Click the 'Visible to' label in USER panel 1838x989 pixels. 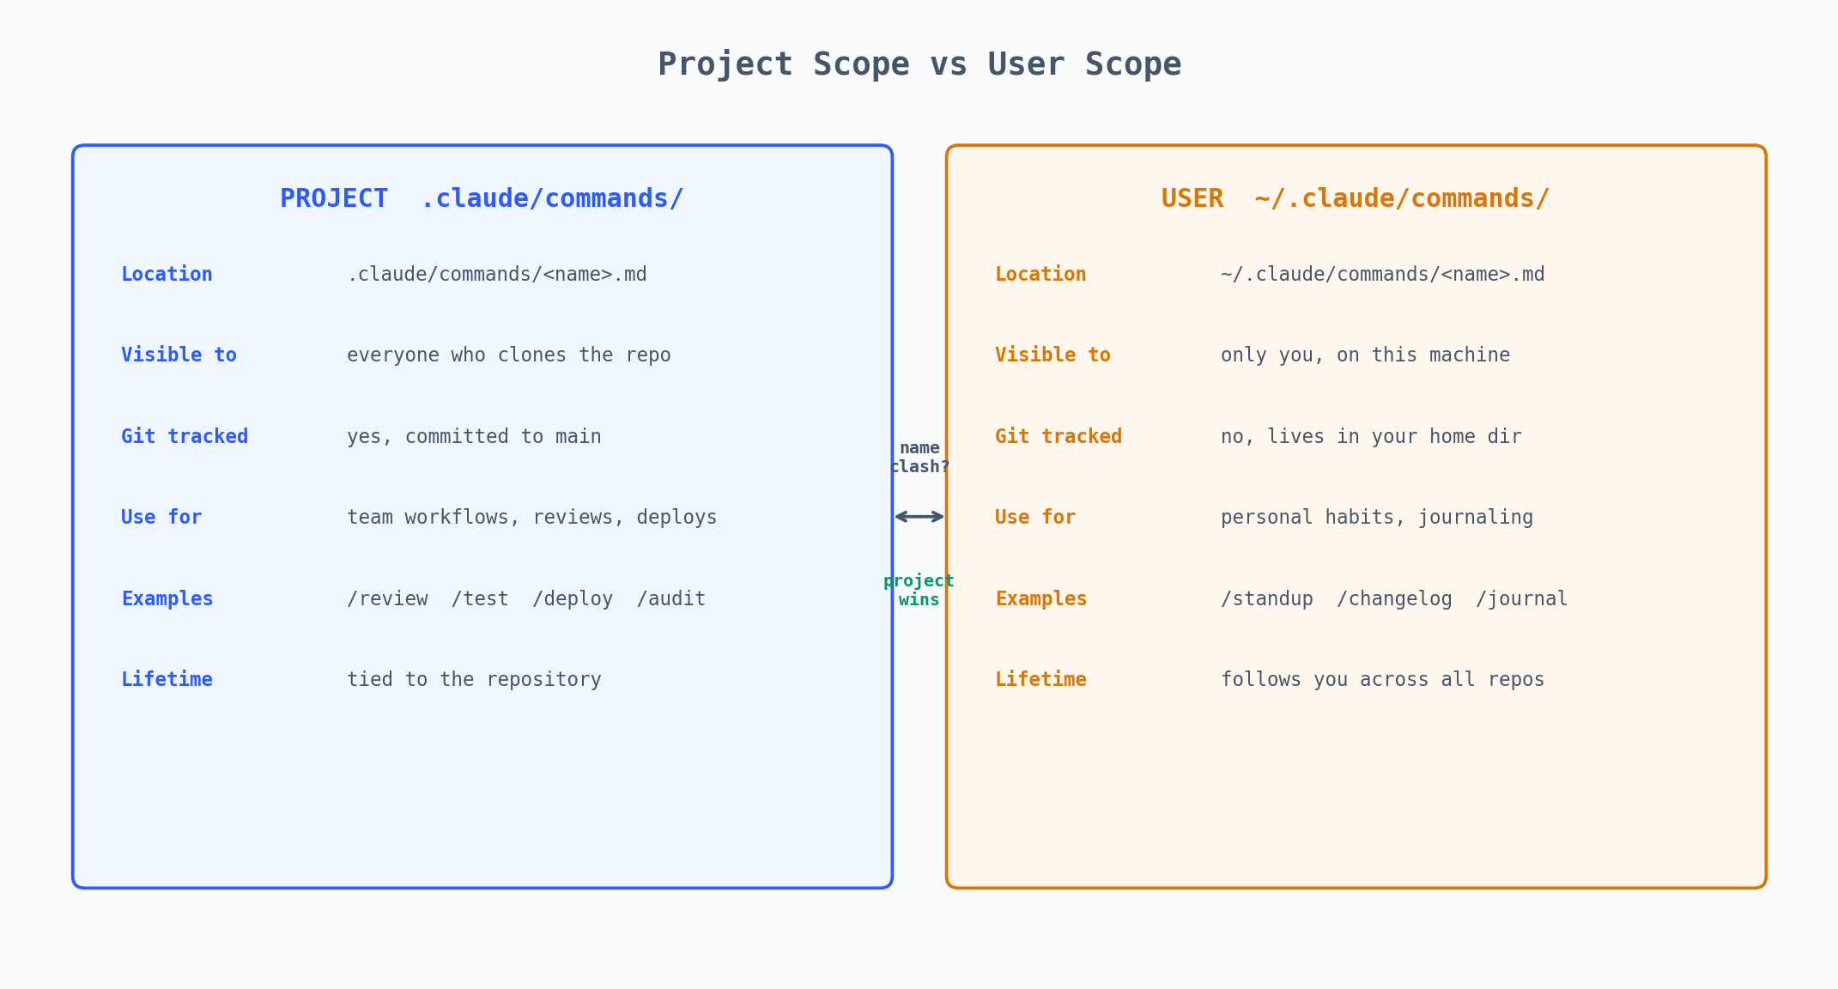click(1052, 355)
